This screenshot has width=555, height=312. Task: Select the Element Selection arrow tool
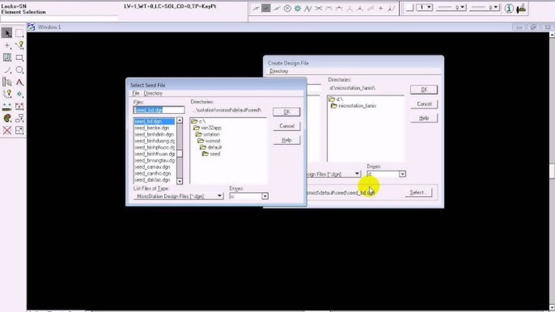6,33
